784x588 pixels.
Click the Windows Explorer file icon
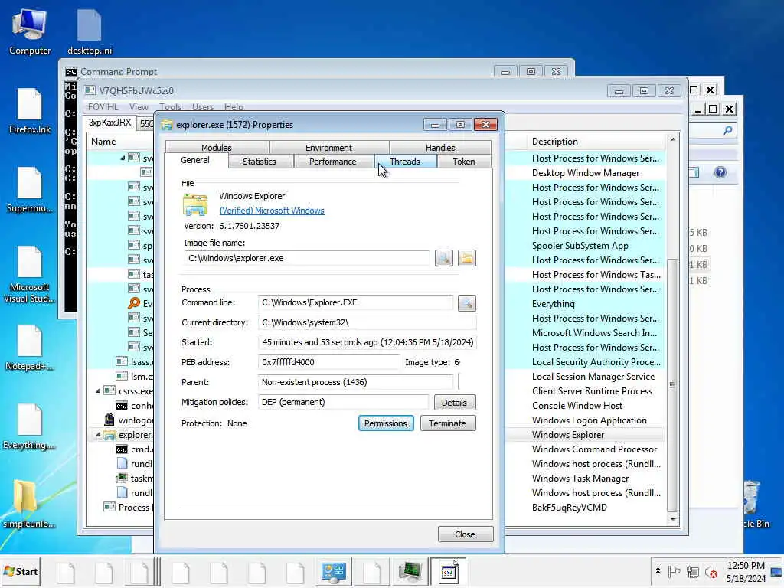[195, 204]
